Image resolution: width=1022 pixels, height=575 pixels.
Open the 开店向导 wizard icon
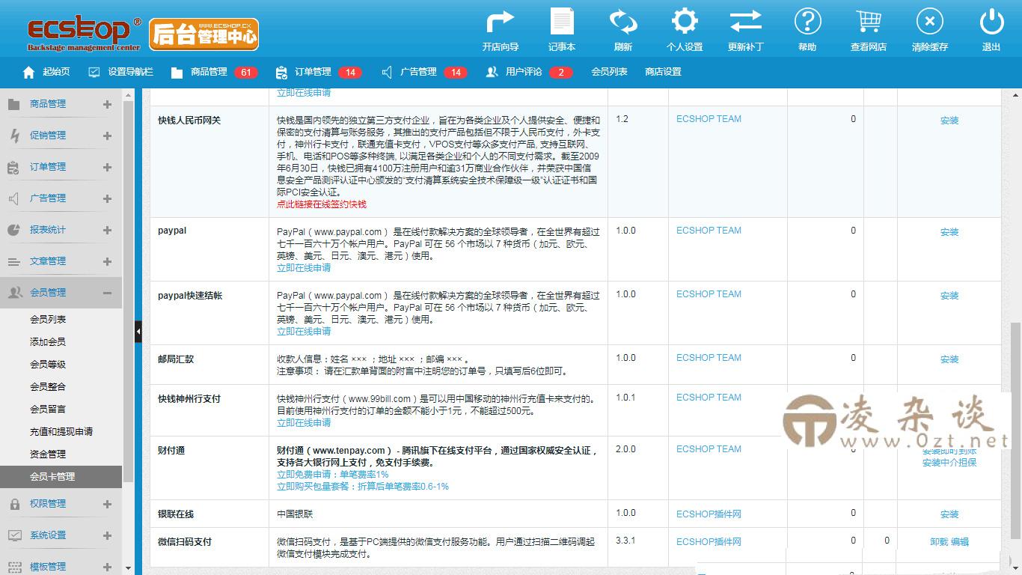(500, 22)
